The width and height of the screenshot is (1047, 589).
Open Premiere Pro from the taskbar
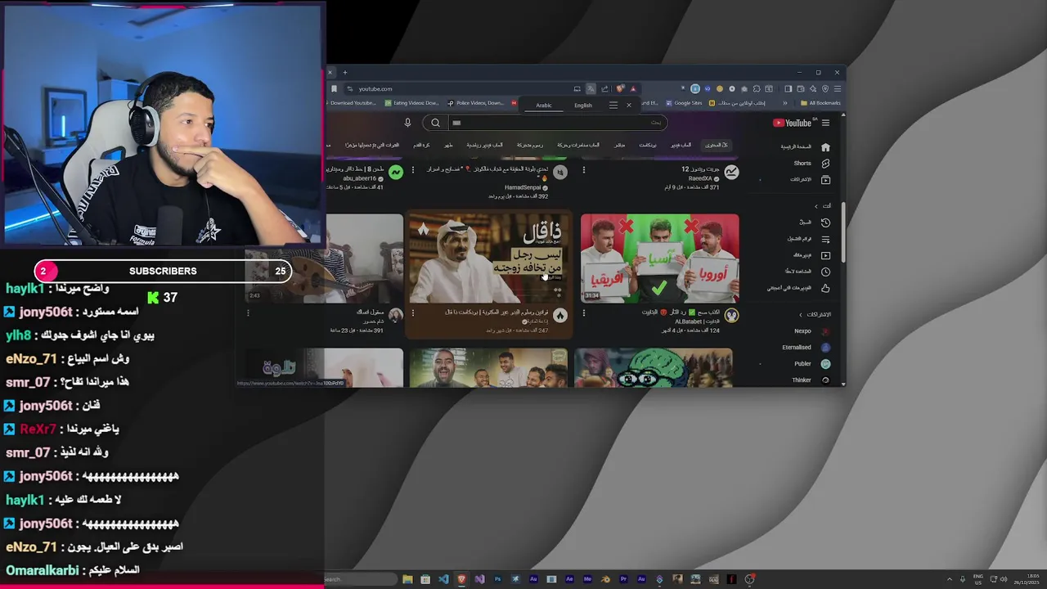[623, 579]
